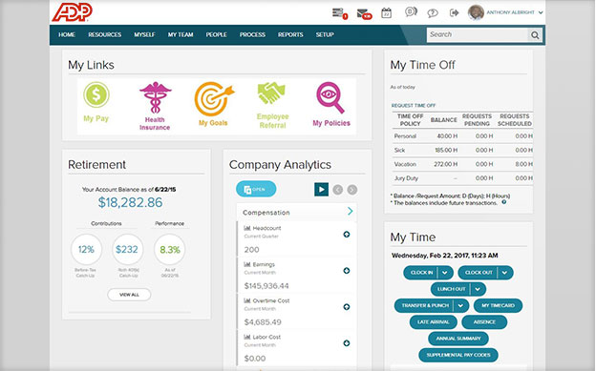
Task: Expand the Lunch Out dropdown arrow
Action: [x=478, y=289]
